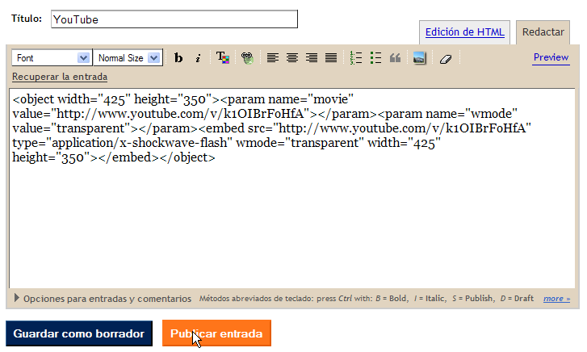The height and width of the screenshot is (352, 587).
Task: Open the Font dropdown
Action: tap(51, 58)
